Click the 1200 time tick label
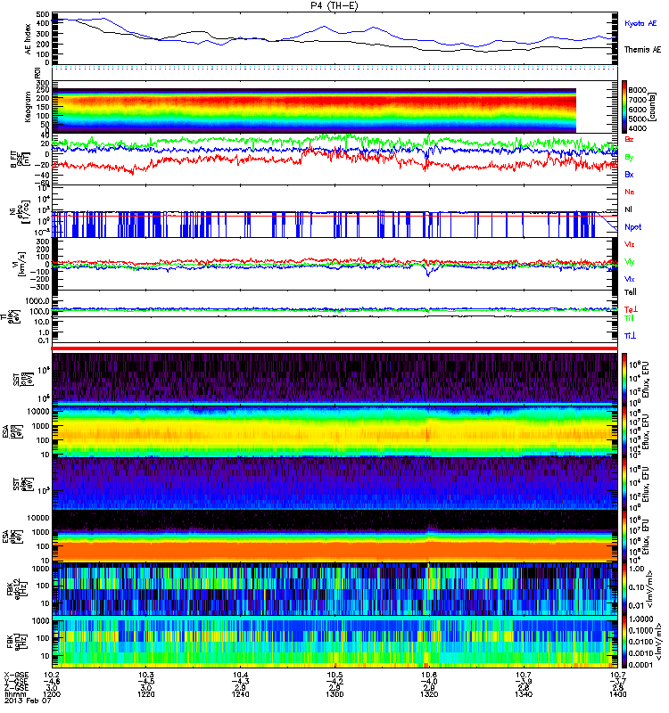 (52, 694)
